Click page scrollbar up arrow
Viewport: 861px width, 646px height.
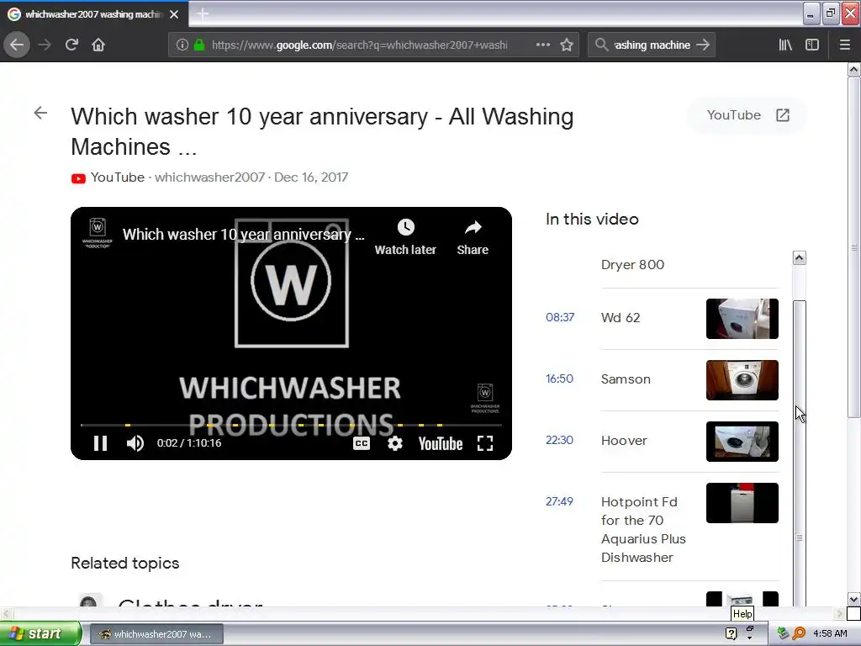pos(854,69)
